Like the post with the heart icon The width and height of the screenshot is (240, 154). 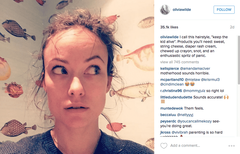tap(164, 145)
